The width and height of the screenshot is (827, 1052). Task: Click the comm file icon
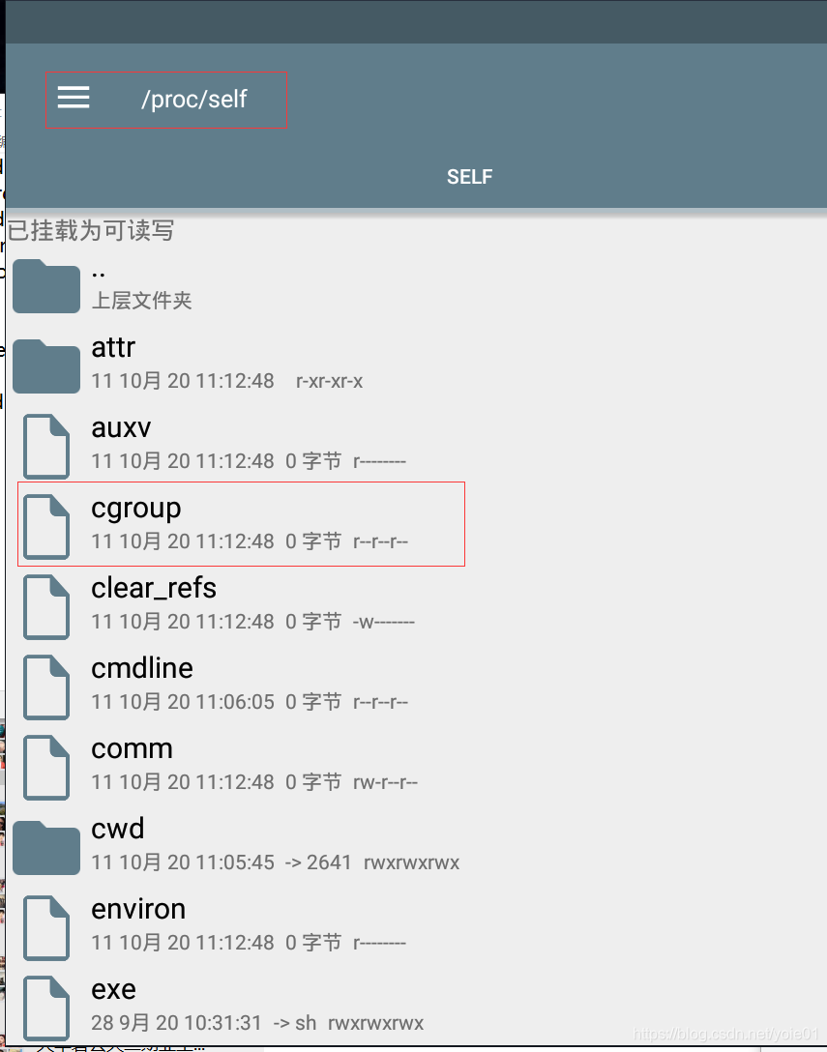(x=46, y=768)
